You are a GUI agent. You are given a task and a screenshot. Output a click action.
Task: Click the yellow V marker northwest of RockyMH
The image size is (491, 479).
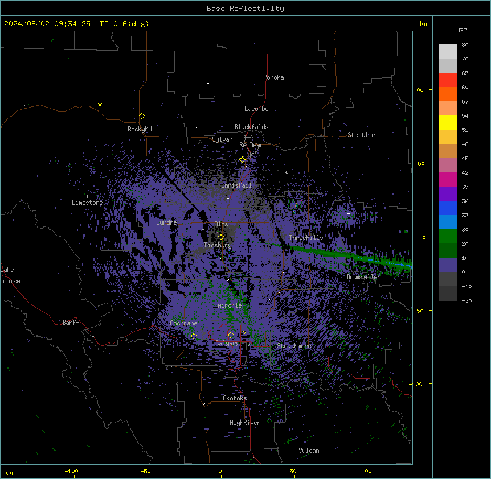pos(100,105)
